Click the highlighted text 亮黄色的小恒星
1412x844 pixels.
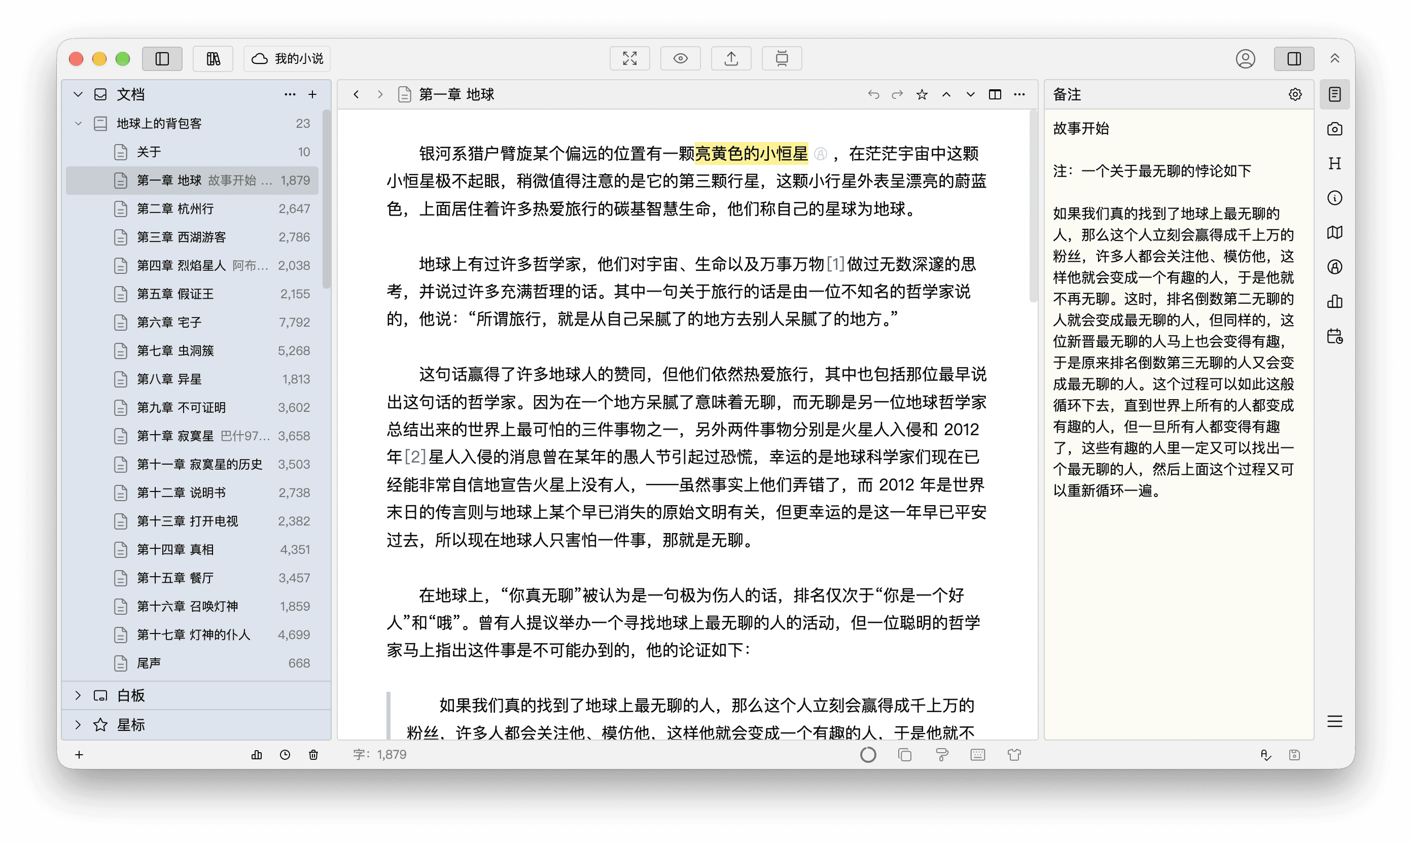coord(751,154)
